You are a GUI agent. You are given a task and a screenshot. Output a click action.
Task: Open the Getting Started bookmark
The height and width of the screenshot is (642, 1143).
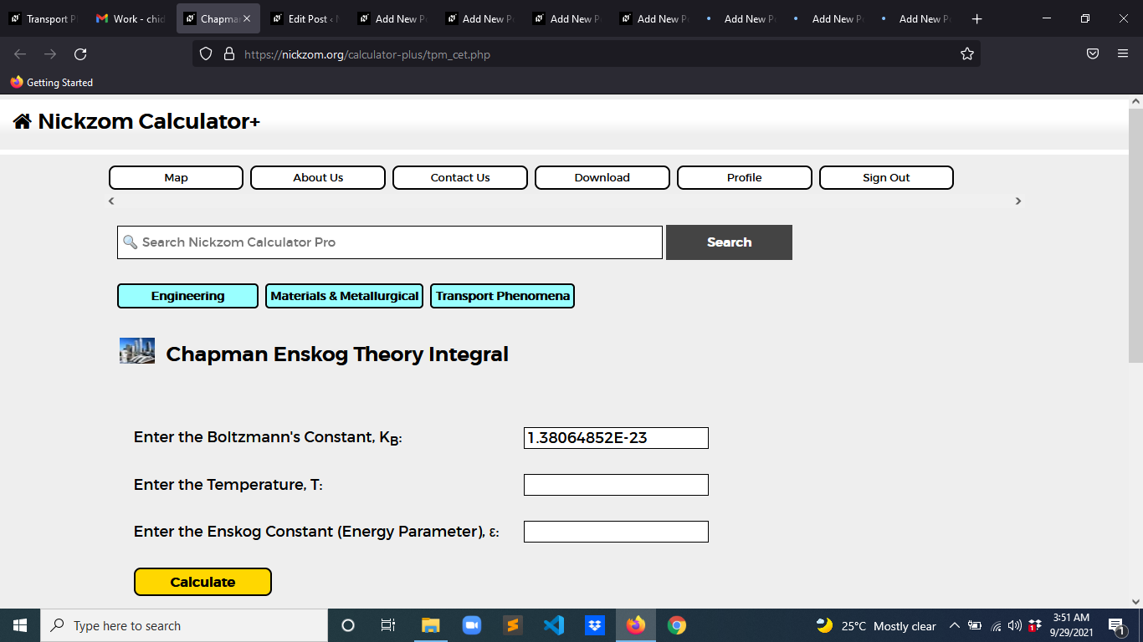pos(52,83)
